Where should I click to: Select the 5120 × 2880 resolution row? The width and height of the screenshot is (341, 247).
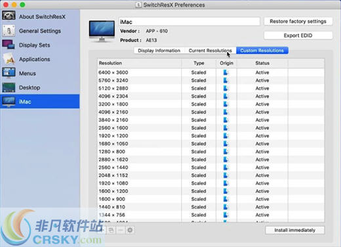click(211, 88)
